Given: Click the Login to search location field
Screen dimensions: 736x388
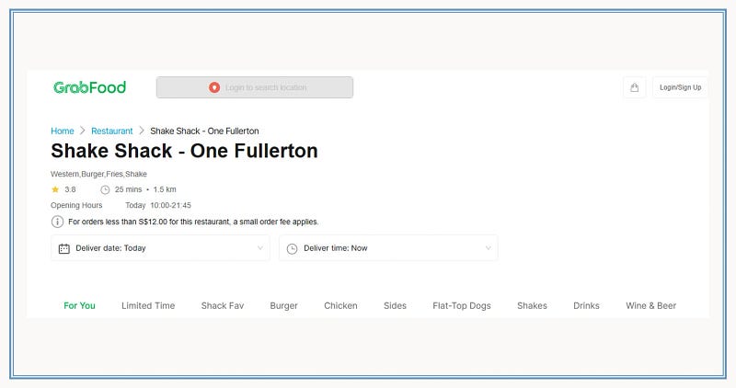Looking at the screenshot, I should click(255, 87).
